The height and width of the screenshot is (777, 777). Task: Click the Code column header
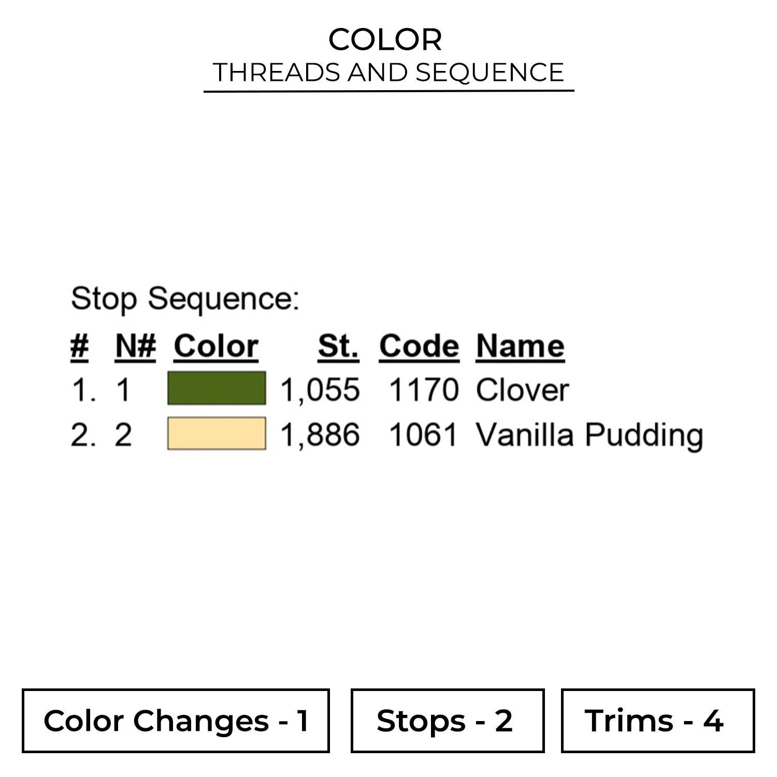click(419, 346)
